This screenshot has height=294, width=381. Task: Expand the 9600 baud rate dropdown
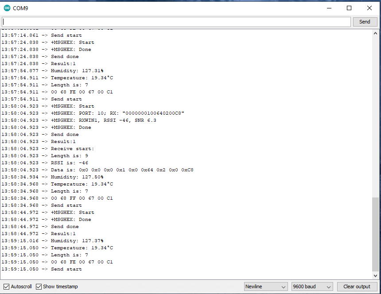click(312, 286)
